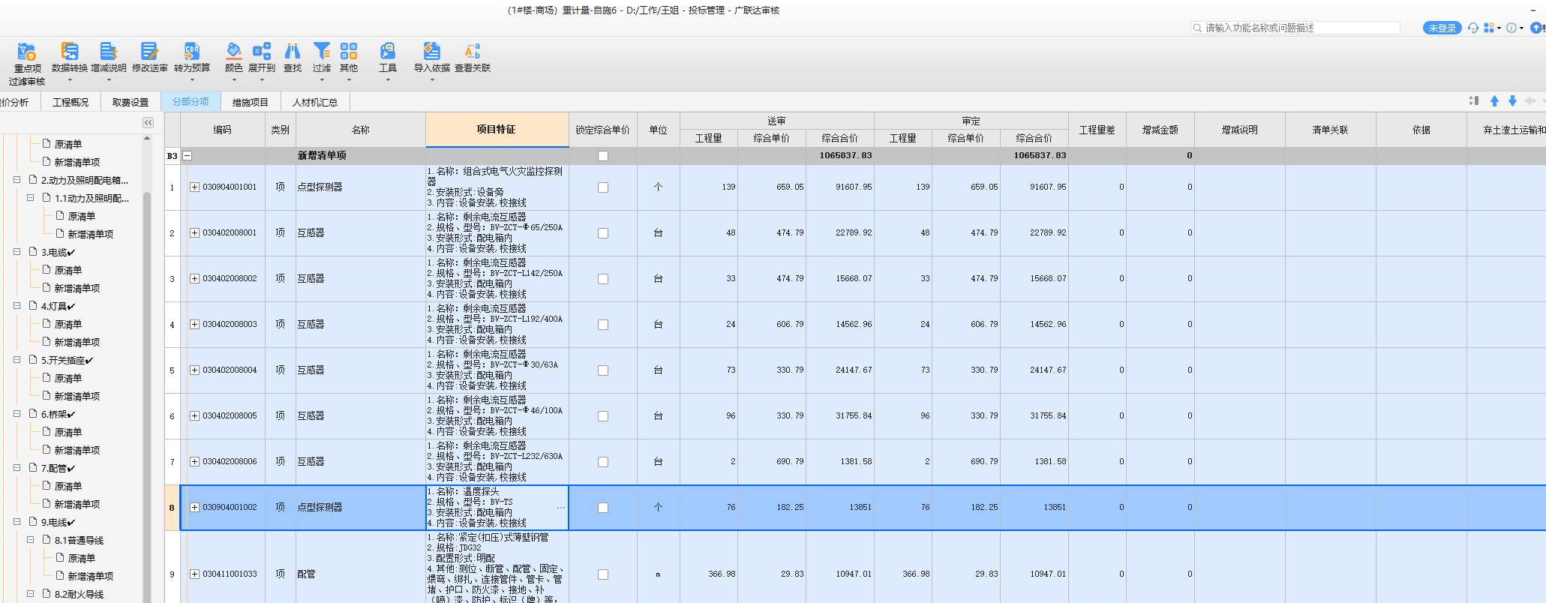This screenshot has width=1546, height=603.
Task: Select 原清单 under 6.桥架 in tree
Action: point(68,432)
